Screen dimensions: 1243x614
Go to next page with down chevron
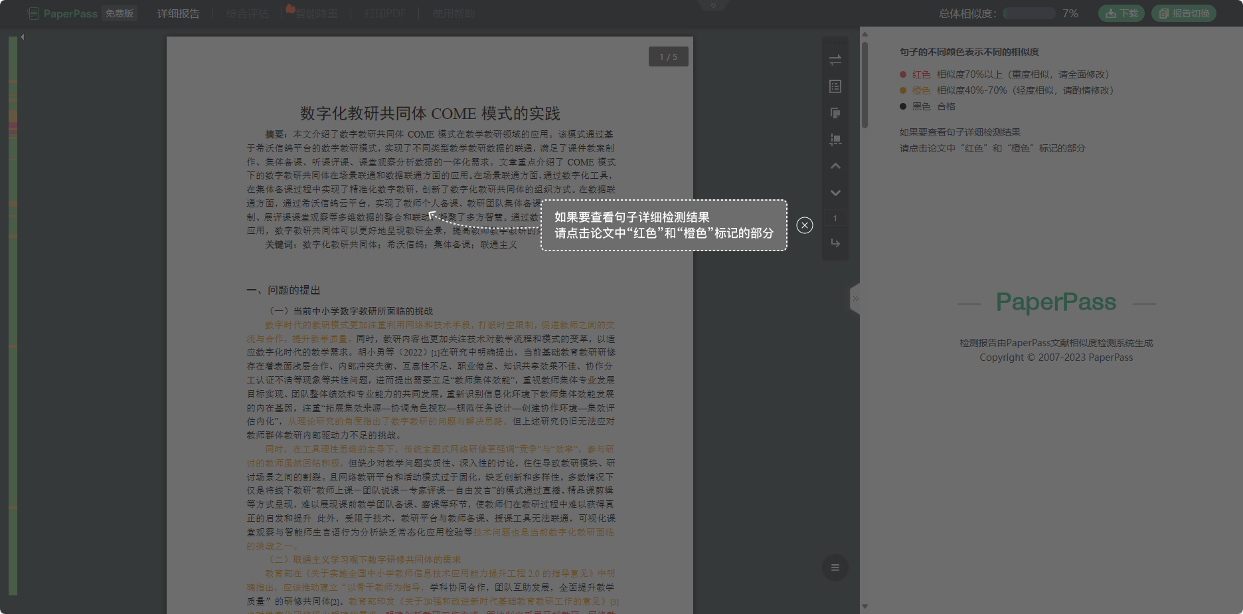click(835, 193)
